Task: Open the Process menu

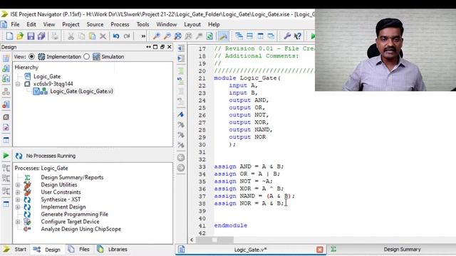Action: tap(120, 24)
